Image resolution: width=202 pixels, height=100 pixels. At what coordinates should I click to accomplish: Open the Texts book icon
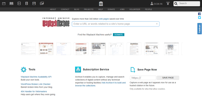(x=11, y=4)
